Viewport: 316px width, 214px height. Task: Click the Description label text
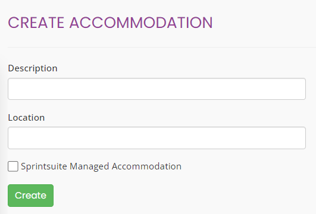pos(33,68)
